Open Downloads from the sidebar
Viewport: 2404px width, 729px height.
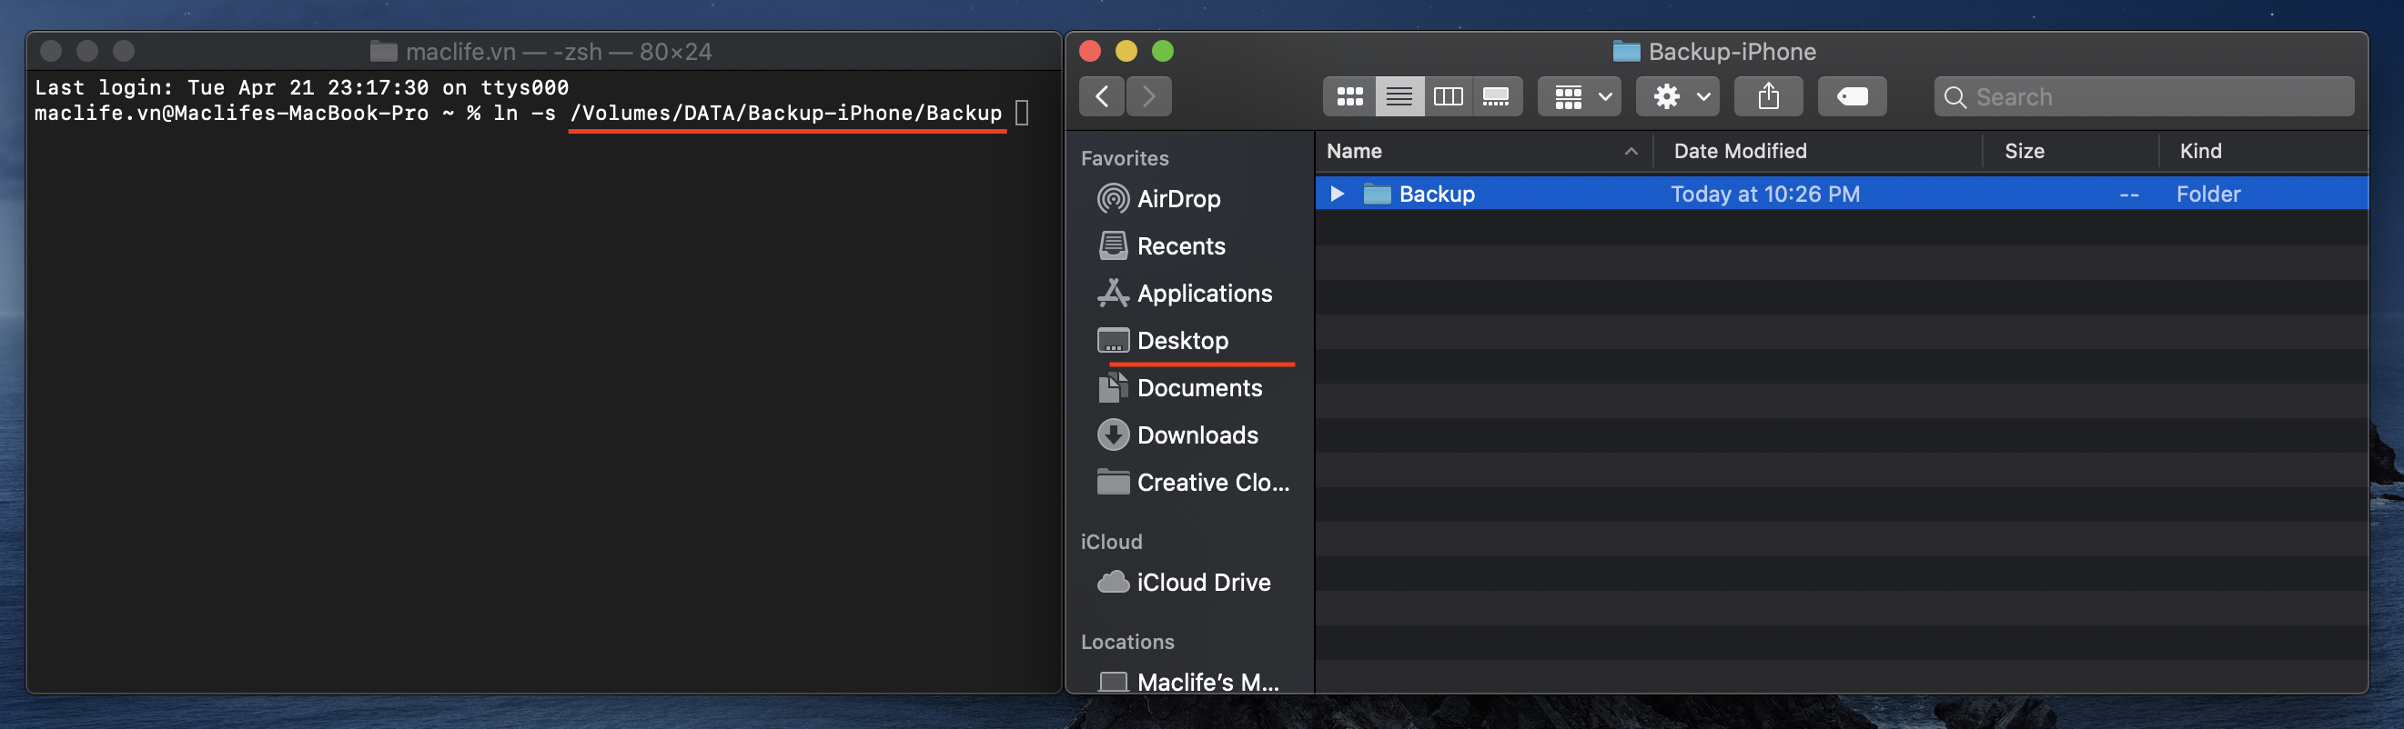[x=1197, y=435]
